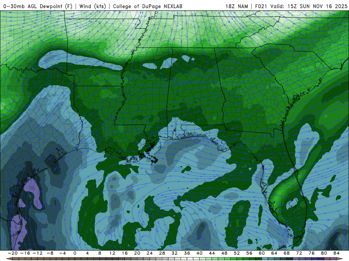Click the 20 scale label

[137, 253]
